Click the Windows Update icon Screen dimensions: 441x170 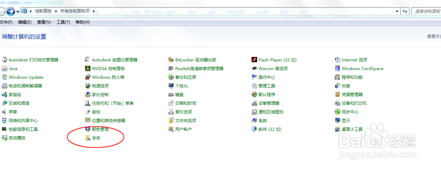pyautogui.click(x=4, y=77)
